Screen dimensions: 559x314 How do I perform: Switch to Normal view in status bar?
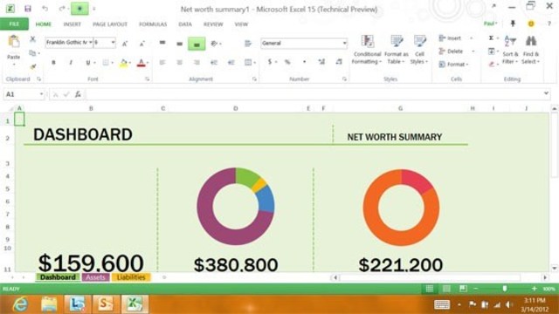[430, 289]
